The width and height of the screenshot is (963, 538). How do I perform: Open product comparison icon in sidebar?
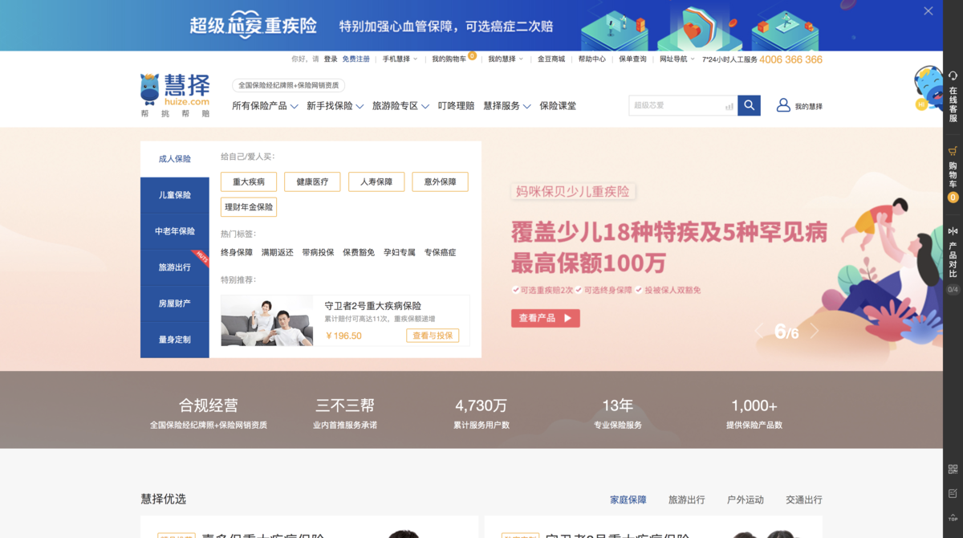[x=953, y=231]
